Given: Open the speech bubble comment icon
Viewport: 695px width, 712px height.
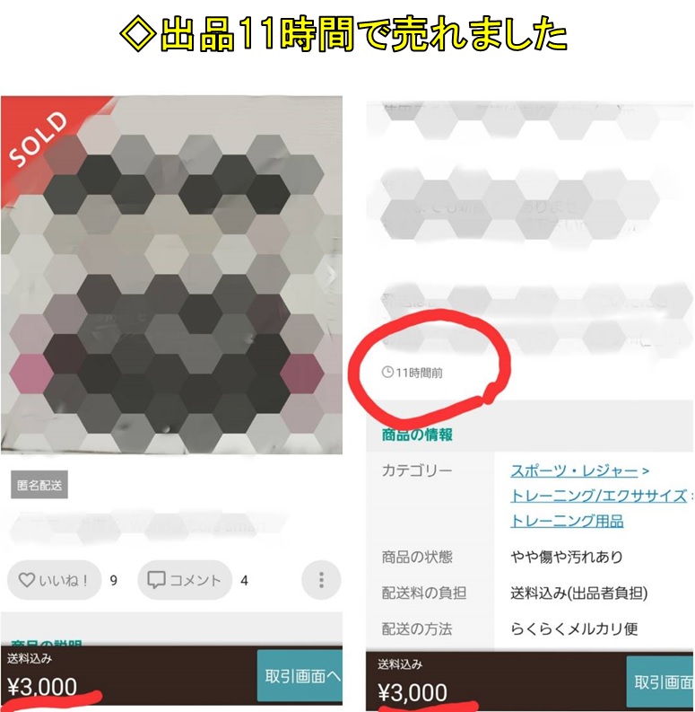Looking at the screenshot, I should pyautogui.click(x=156, y=580).
